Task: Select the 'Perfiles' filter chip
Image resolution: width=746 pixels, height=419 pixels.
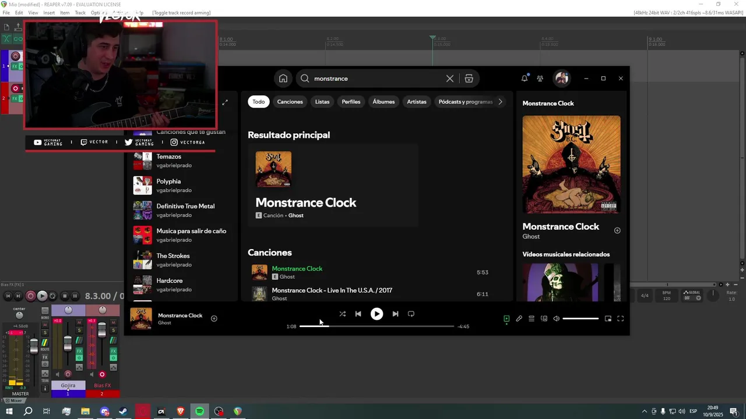Action: [x=351, y=102]
